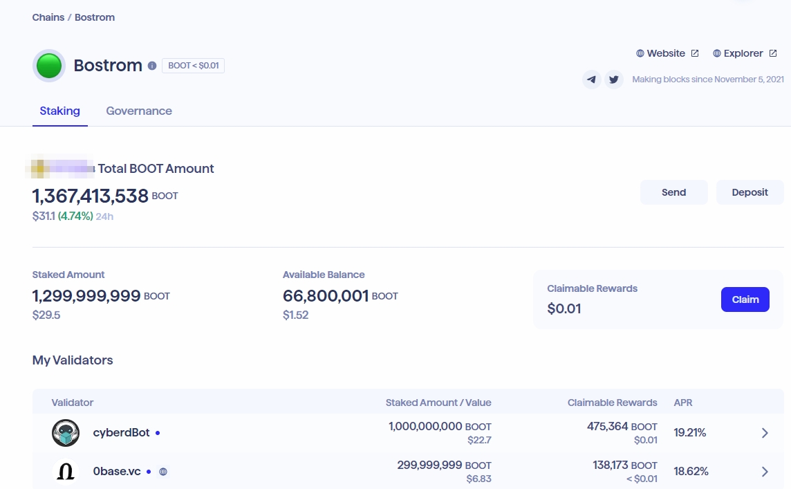Click the Deposit button
Image resolution: width=791 pixels, height=489 pixels.
750,192
